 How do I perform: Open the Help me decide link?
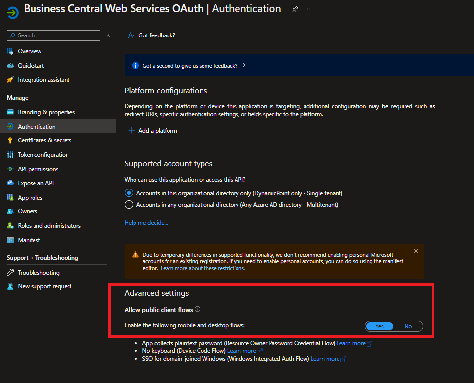tap(146, 223)
